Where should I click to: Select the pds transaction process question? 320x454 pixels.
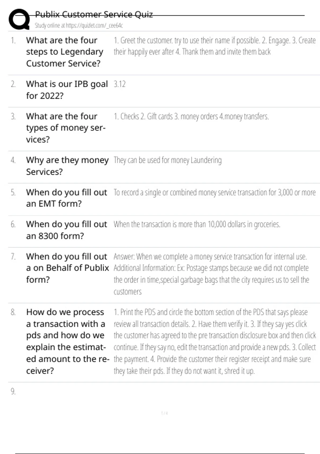(x=67, y=341)
